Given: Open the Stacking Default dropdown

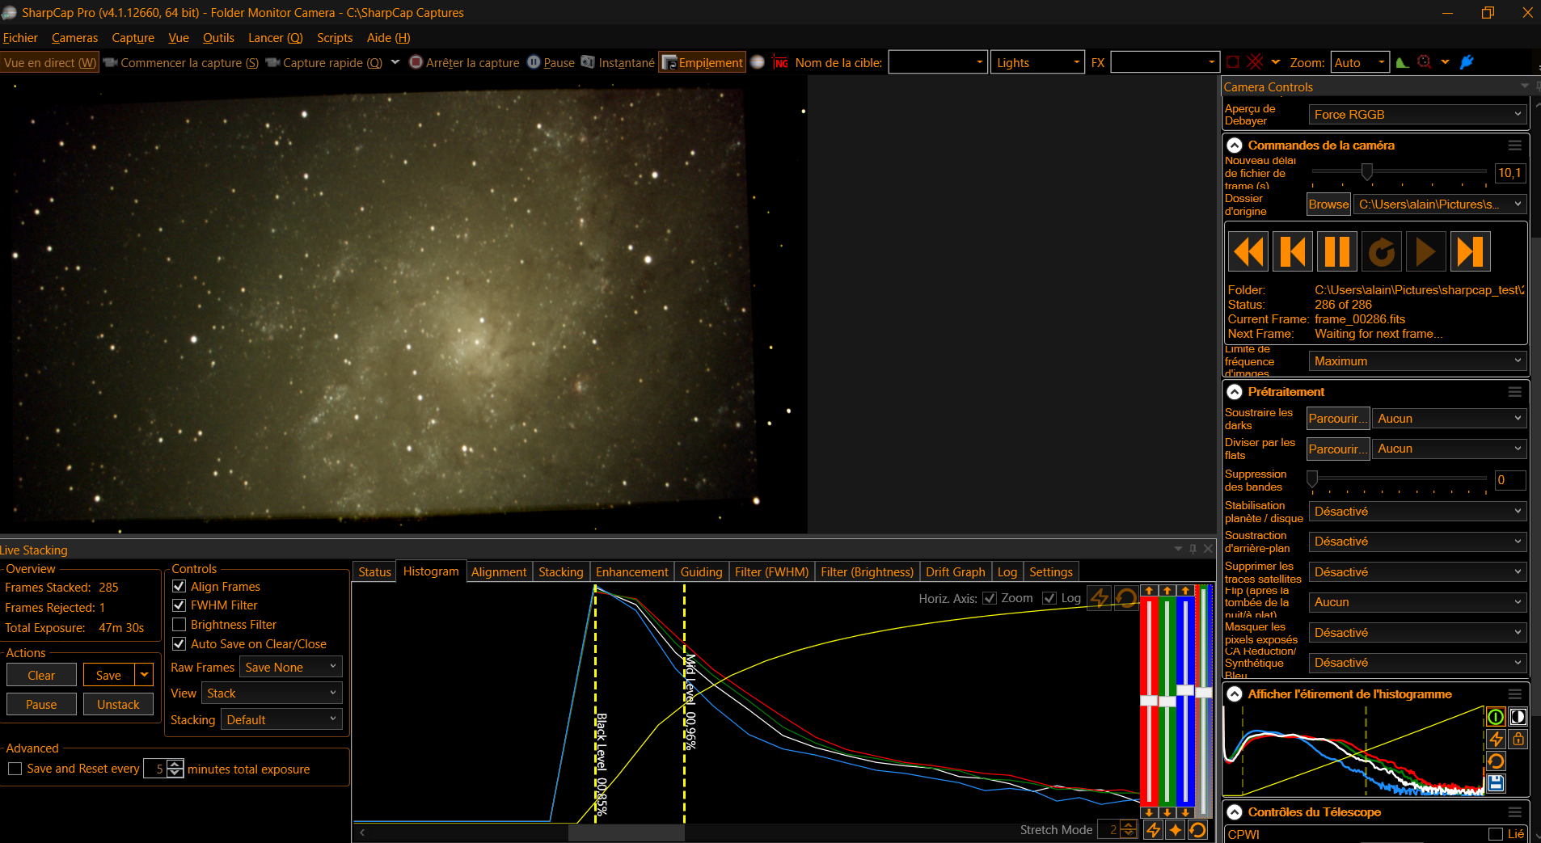Looking at the screenshot, I should pyautogui.click(x=281, y=719).
